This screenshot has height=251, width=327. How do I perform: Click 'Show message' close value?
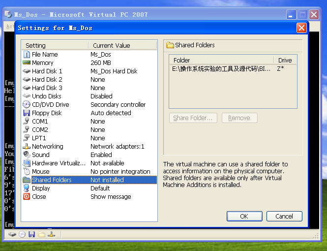tap(111, 196)
